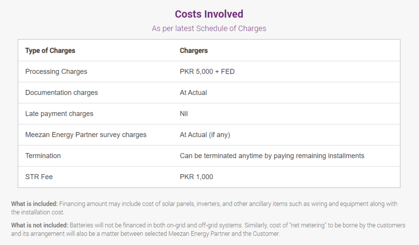The image size is (419, 245).
Task: Click the termination by paying remaining installments text
Action: [272, 156]
